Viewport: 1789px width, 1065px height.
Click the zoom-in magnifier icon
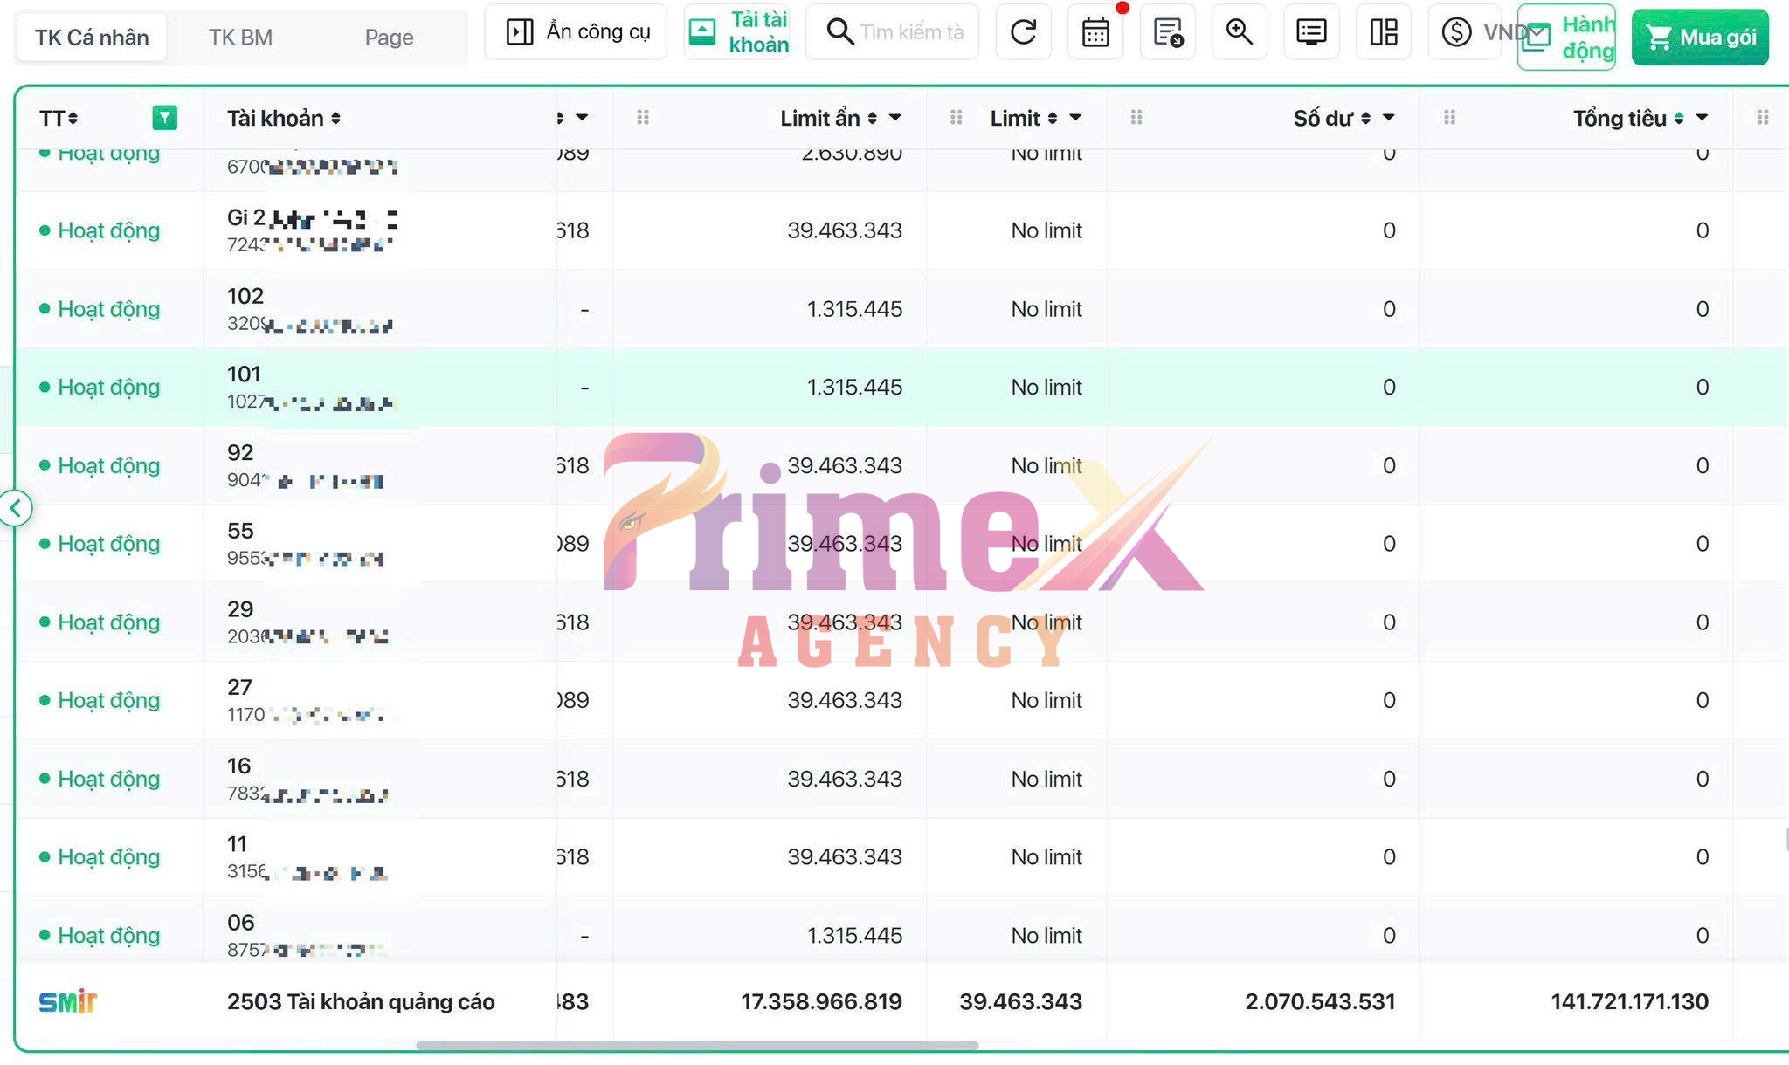pos(1239,33)
